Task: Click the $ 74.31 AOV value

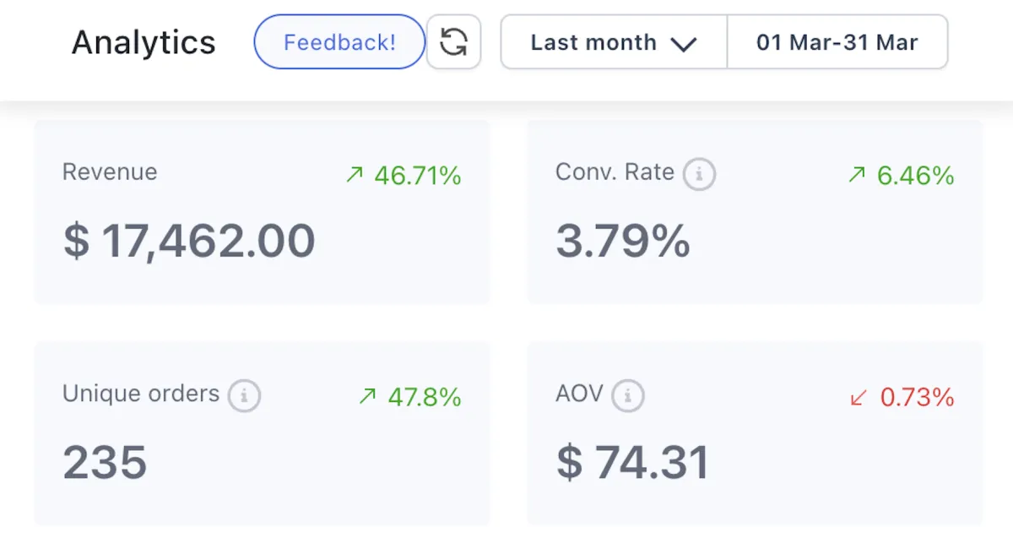Action: (632, 463)
